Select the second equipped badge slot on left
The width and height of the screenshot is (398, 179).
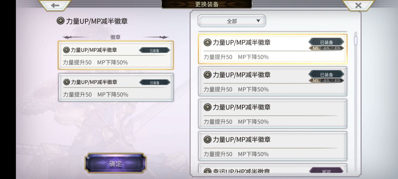pos(115,87)
